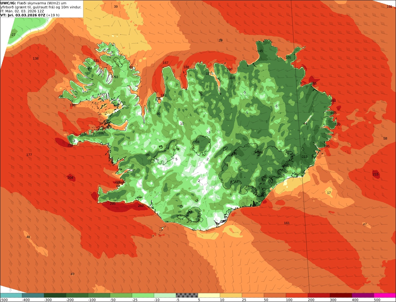This screenshot has width=396, height=302.
Task: Select the value -106 on the peninsula
Action: click(101, 133)
